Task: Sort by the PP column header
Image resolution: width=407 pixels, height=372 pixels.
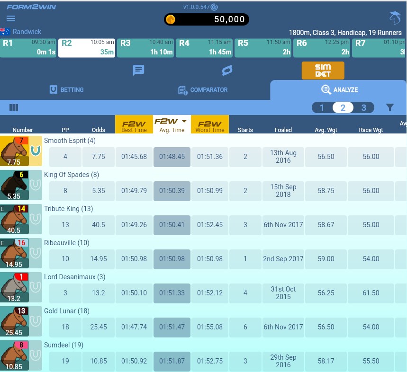Action: pyautogui.click(x=65, y=130)
